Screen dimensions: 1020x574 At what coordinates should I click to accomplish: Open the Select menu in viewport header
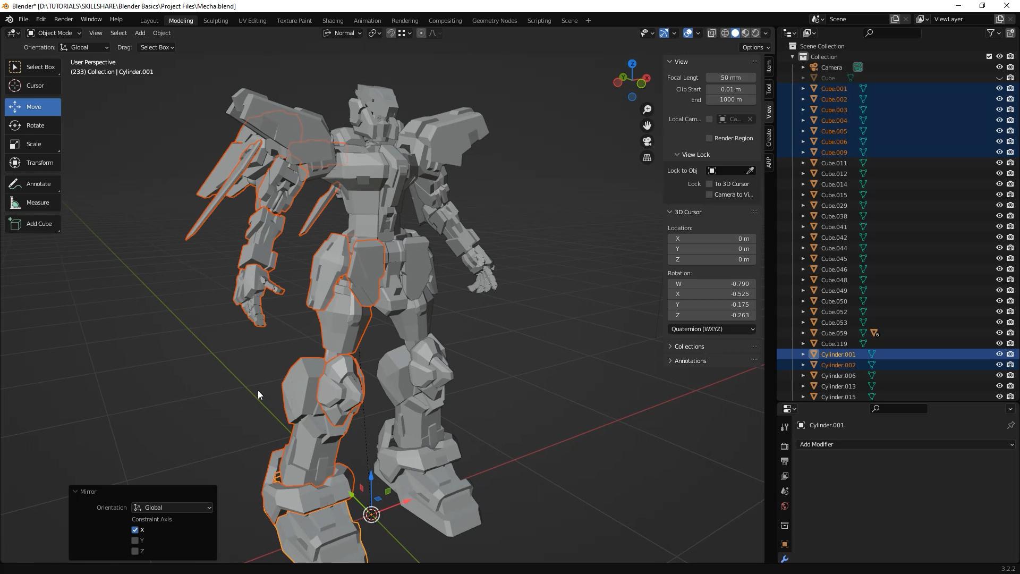[118, 33]
